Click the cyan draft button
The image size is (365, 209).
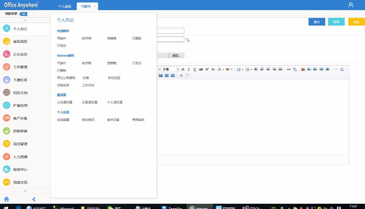(x=336, y=22)
